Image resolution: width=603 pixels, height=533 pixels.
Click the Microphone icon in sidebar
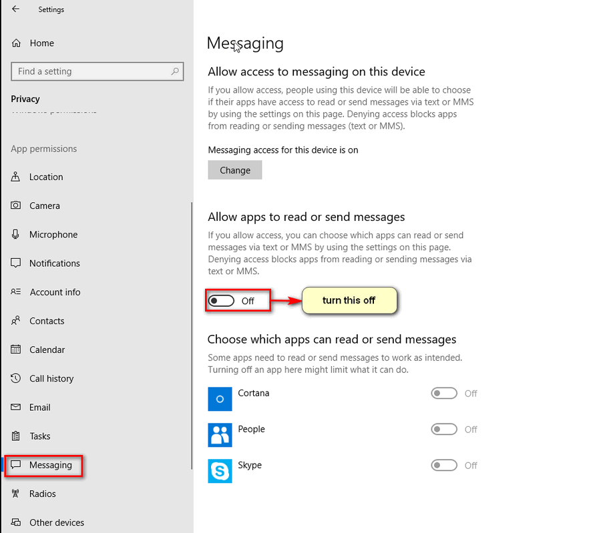(x=16, y=235)
